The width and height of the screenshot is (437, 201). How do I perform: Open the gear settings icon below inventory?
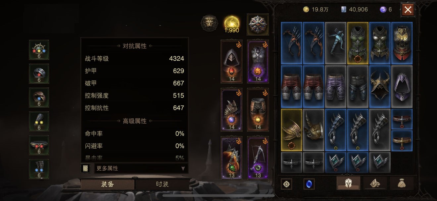point(286,184)
